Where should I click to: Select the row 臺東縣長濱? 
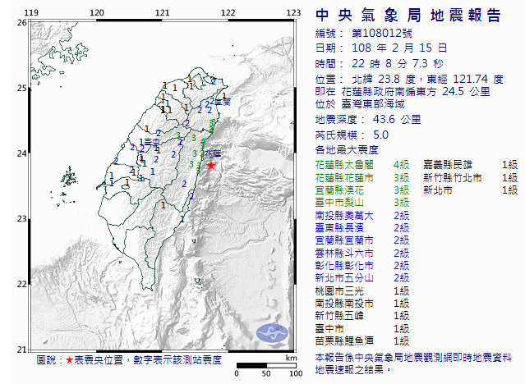[362, 228]
